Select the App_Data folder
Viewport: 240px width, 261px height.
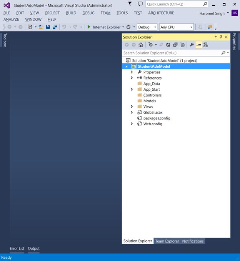tap(152, 83)
